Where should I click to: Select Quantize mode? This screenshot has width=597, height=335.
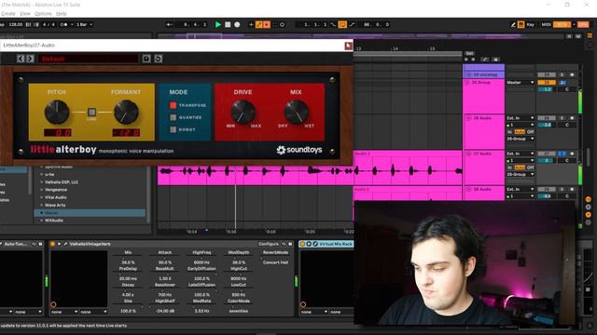[x=173, y=117]
